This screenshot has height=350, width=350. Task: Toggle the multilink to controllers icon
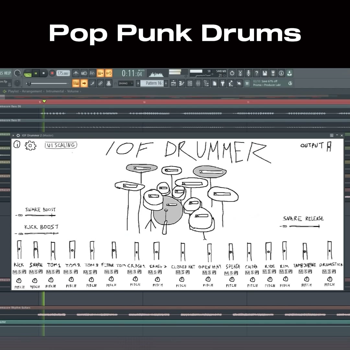click(109, 83)
